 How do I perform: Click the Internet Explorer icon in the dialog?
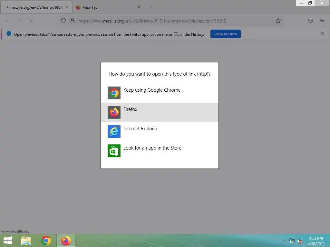tap(114, 132)
